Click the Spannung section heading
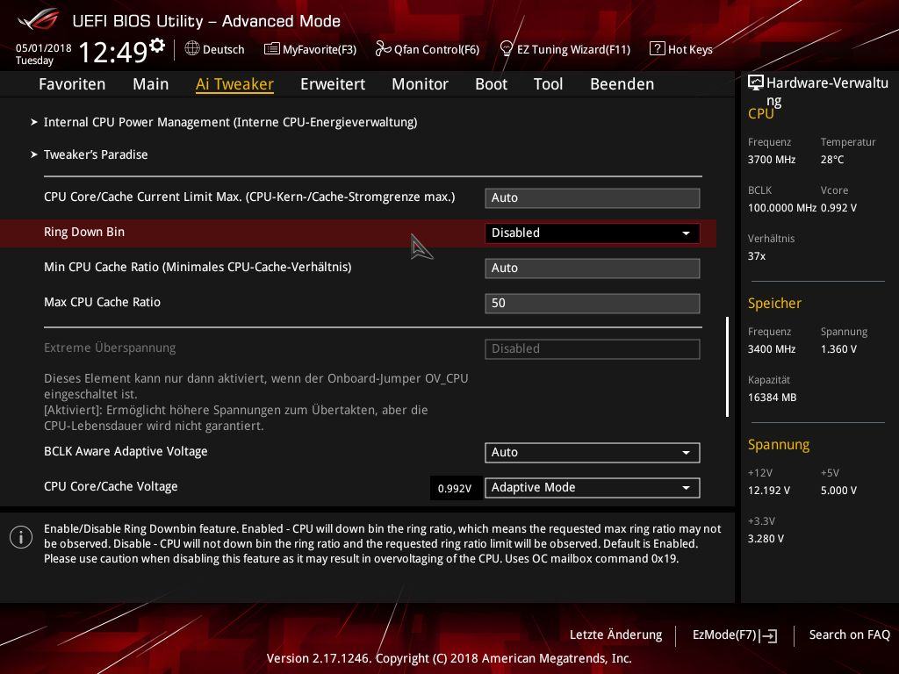This screenshot has width=899, height=674. click(x=779, y=445)
